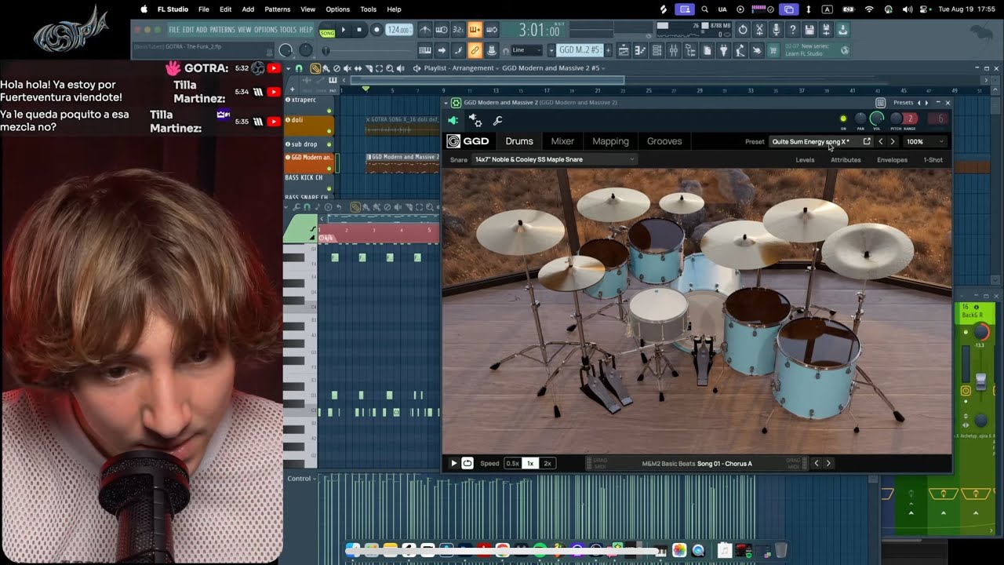Click the Apple logo menu

pyautogui.click(x=144, y=9)
